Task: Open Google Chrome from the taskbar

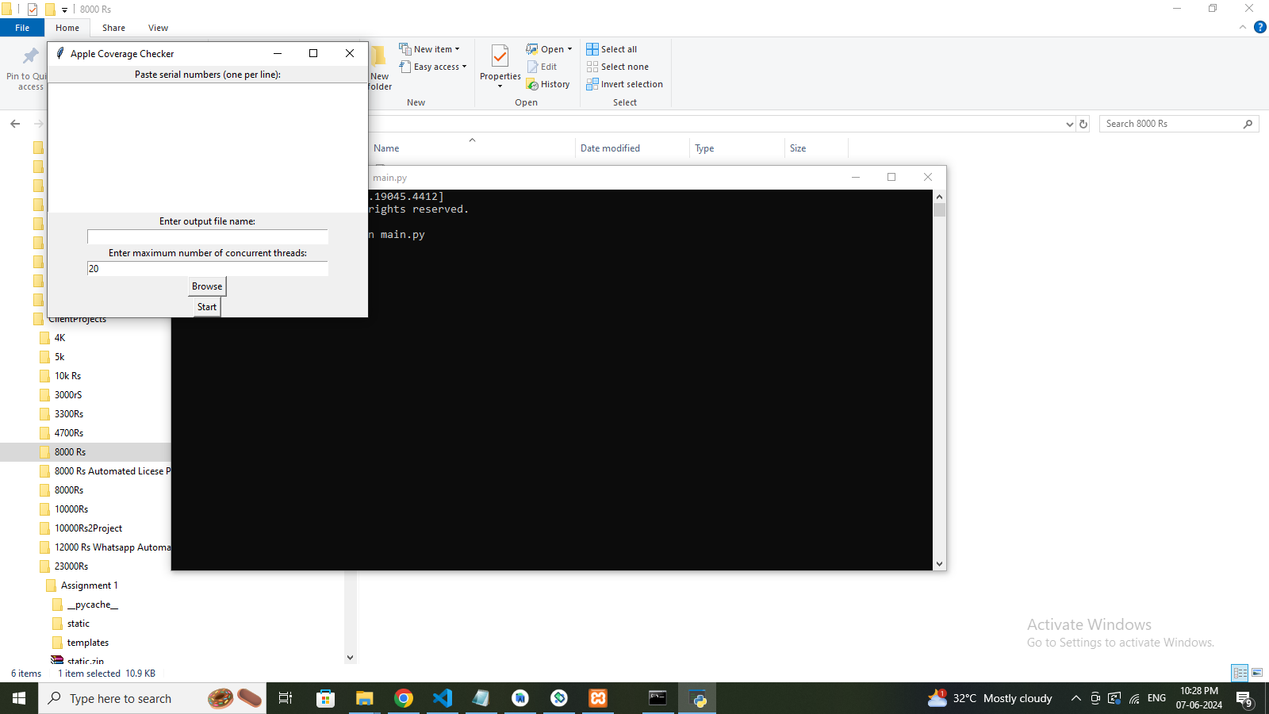Action: click(x=404, y=698)
